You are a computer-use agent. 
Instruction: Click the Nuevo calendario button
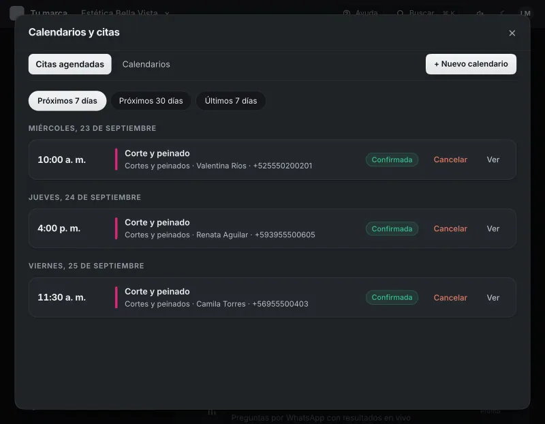(x=471, y=64)
